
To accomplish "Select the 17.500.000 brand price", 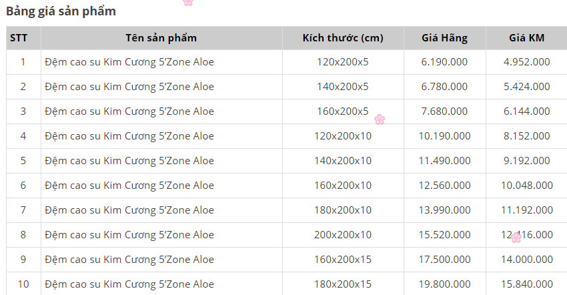I will 444,260.
